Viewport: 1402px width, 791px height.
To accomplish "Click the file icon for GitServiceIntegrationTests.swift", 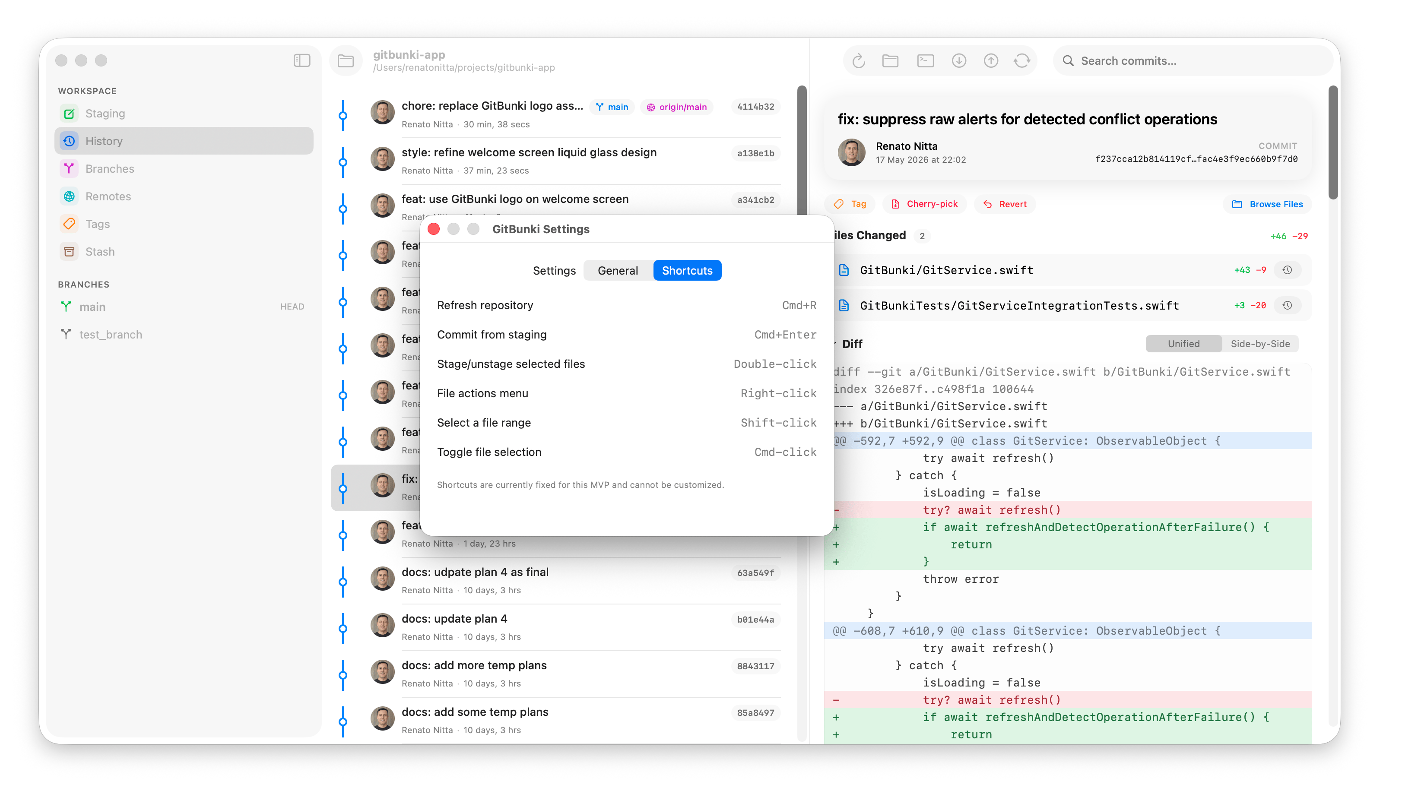I will click(844, 305).
